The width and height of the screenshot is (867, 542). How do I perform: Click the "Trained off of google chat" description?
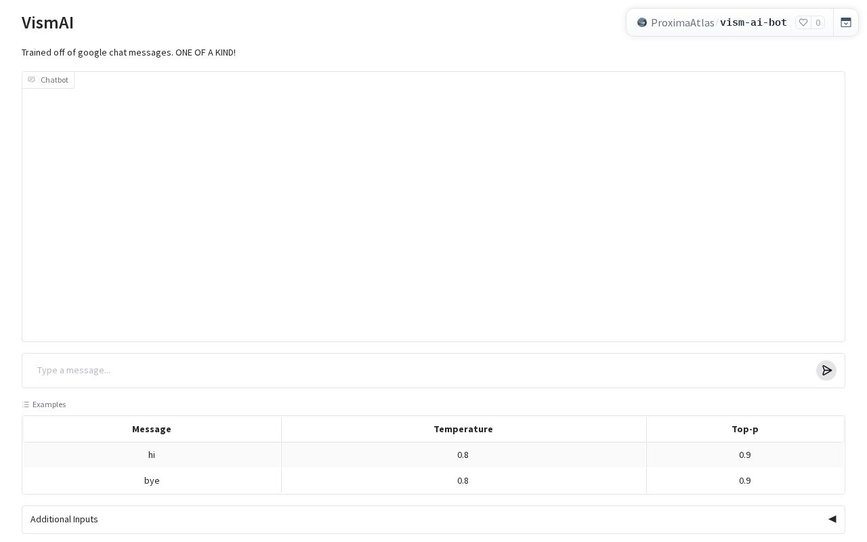coord(129,53)
